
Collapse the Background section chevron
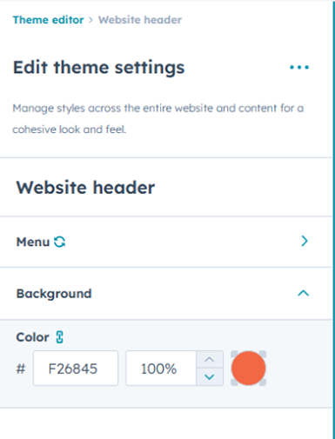click(x=303, y=293)
